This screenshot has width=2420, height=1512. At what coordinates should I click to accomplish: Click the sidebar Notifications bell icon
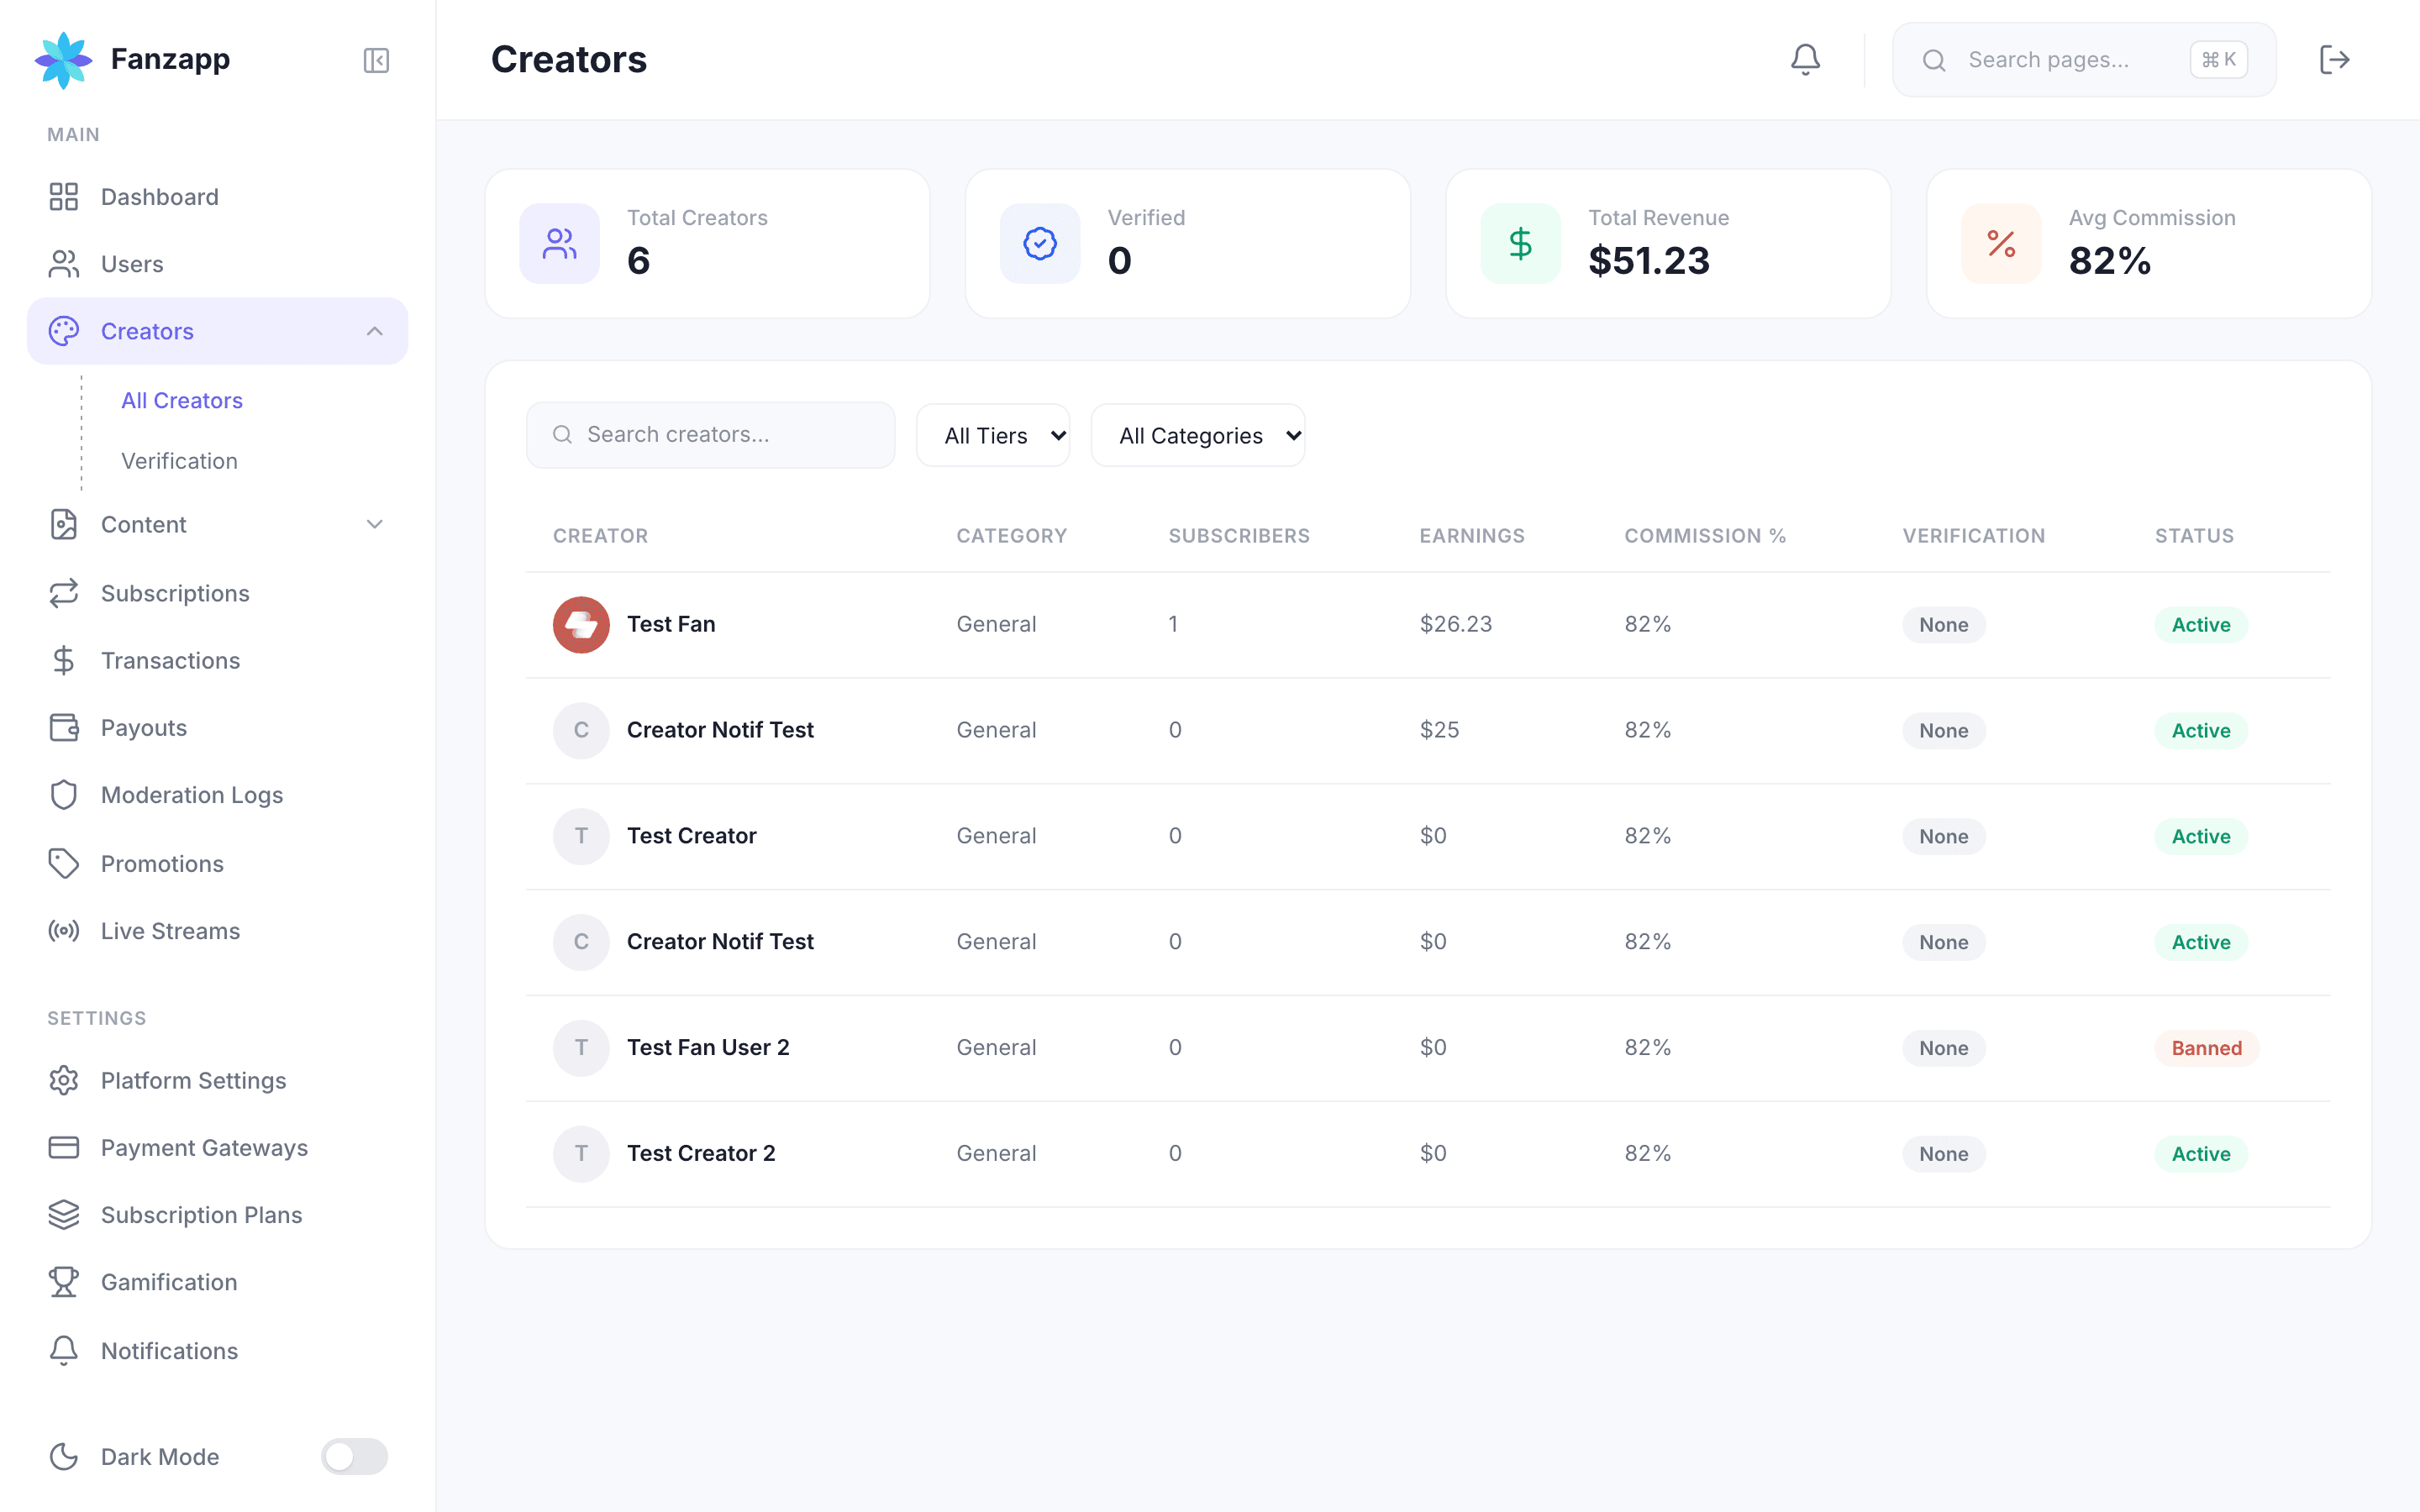[x=64, y=1350]
